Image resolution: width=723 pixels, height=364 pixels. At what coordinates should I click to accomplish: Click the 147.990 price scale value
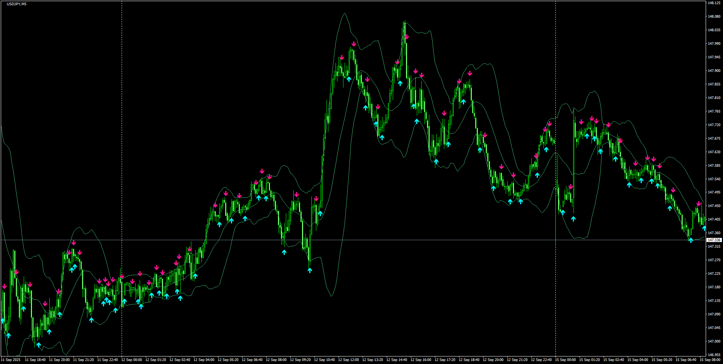714,44
